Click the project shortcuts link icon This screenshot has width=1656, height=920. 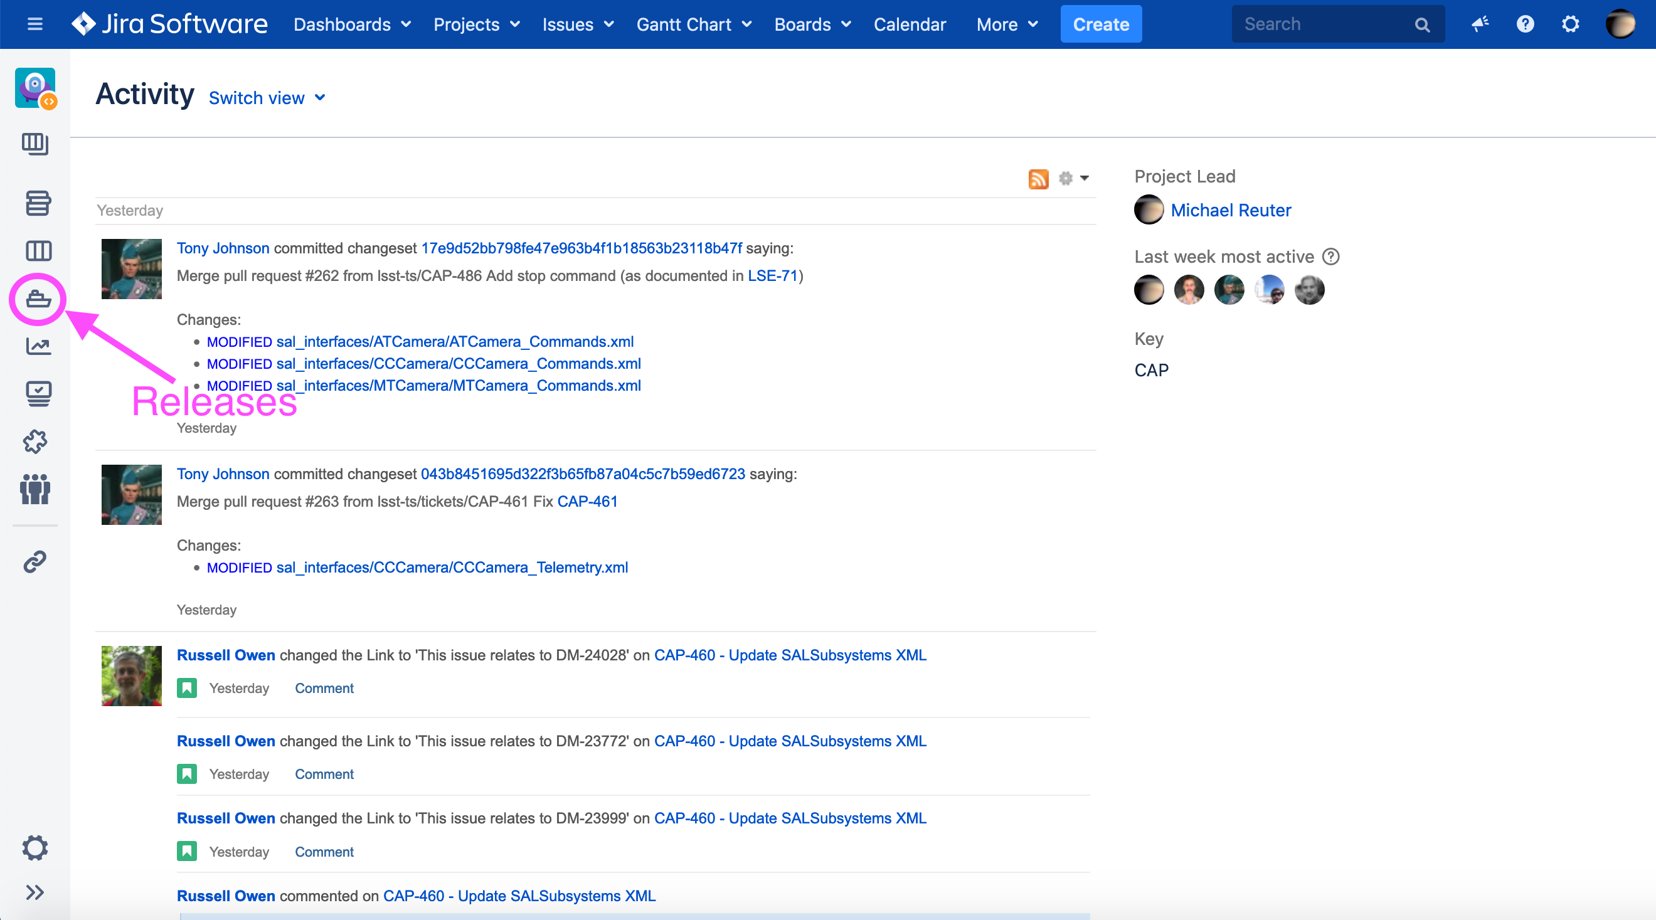tap(35, 561)
